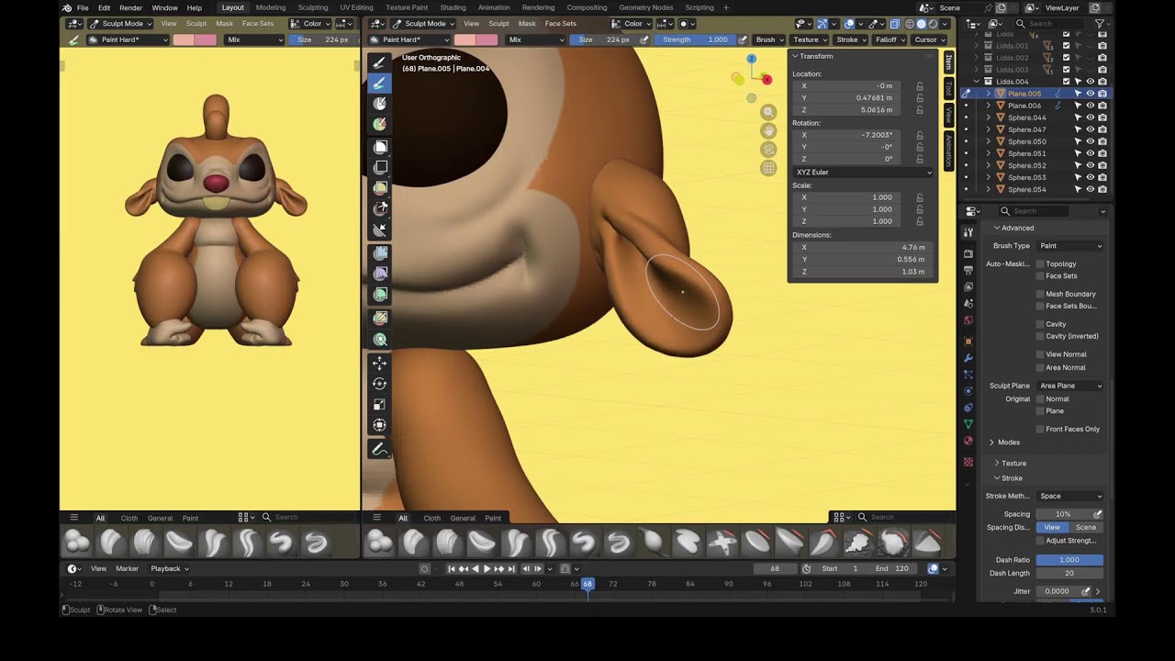Click the Z axis on the navigation gizmo
The image size is (1175, 661).
point(751,59)
